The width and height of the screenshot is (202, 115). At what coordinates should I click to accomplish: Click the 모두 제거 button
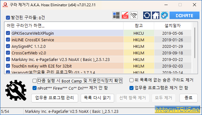pyautogui.click(x=164, y=98)
